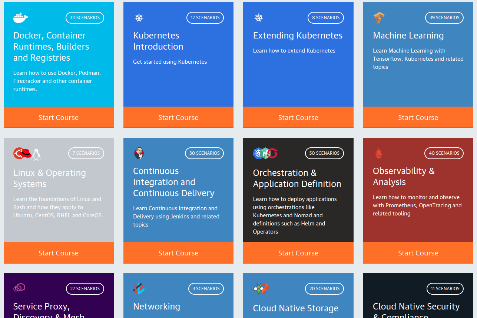Click the "Machine Learning" title
Image resolution: width=477 pixels, height=318 pixels.
[408, 36]
